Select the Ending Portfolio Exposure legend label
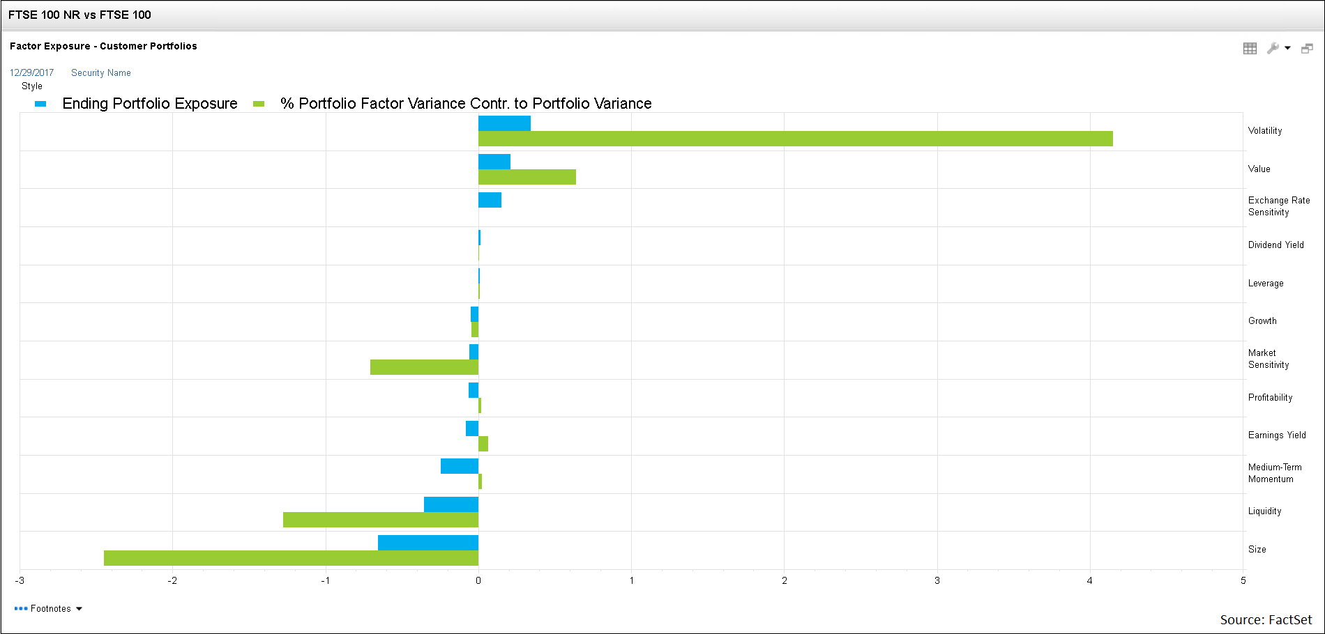 tap(150, 103)
